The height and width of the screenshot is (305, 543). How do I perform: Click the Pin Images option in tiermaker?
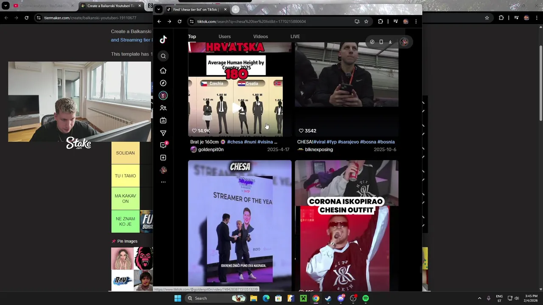click(x=124, y=241)
